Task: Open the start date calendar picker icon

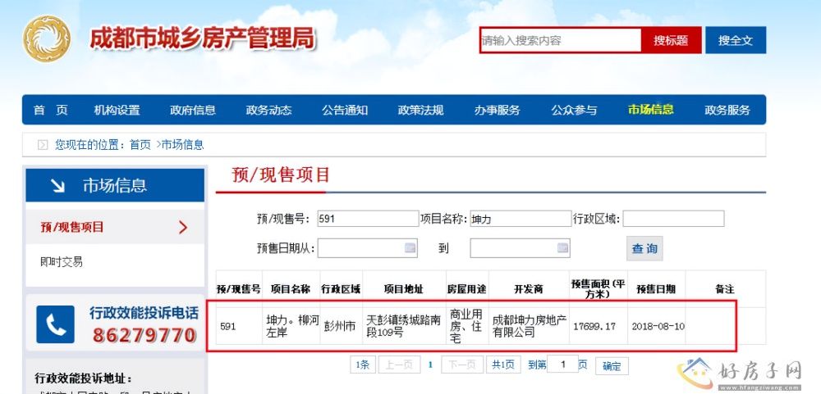Action: (410, 247)
